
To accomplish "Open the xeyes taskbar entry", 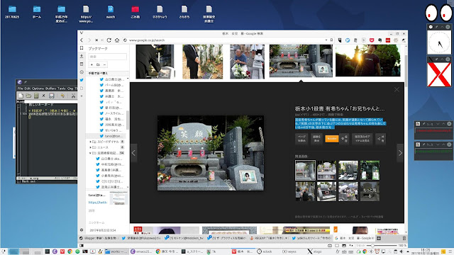I will [x=290, y=251].
